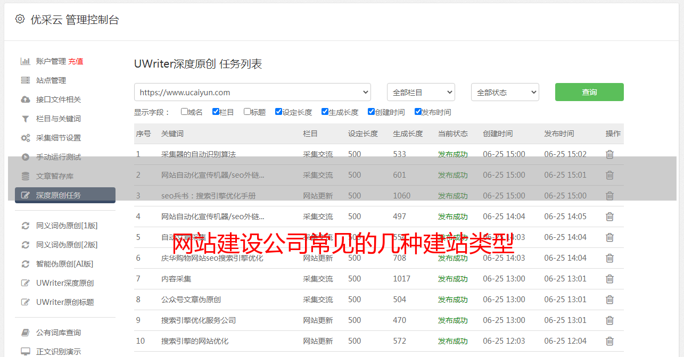Click keyword 搜索引擎的网站优化
This screenshot has width=684, height=357.
coord(195,341)
